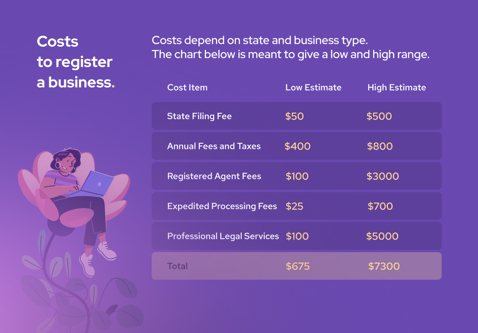Click the "State Filing Fee" row label
This screenshot has width=478, height=333.
199,116
